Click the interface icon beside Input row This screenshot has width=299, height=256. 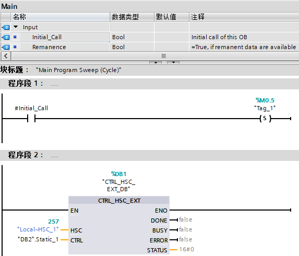click(x=6, y=27)
